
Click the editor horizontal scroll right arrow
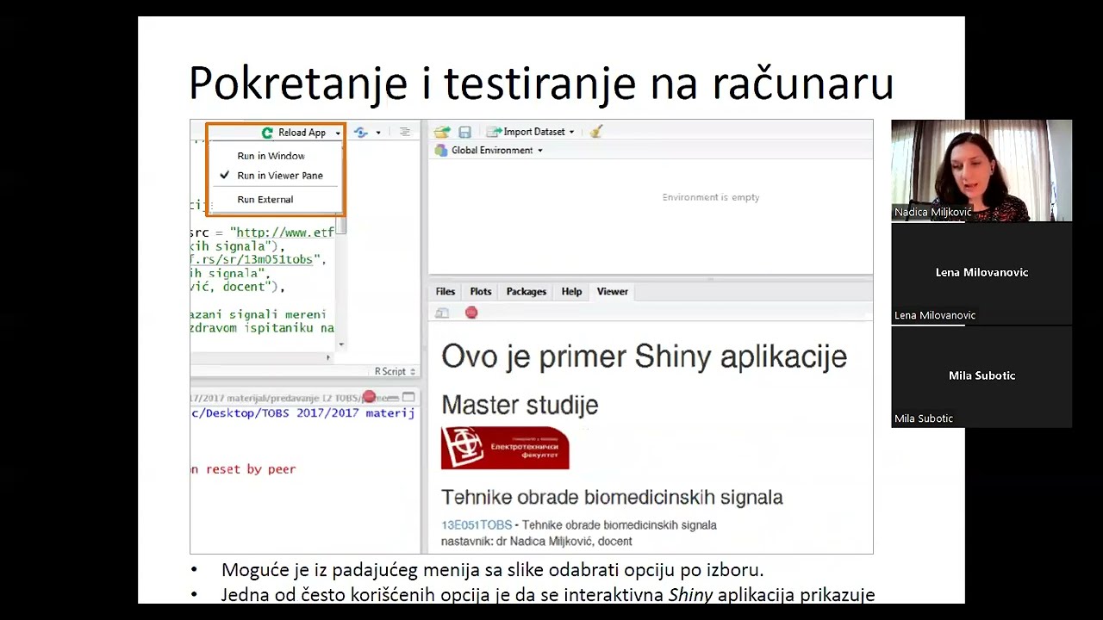[x=327, y=357]
